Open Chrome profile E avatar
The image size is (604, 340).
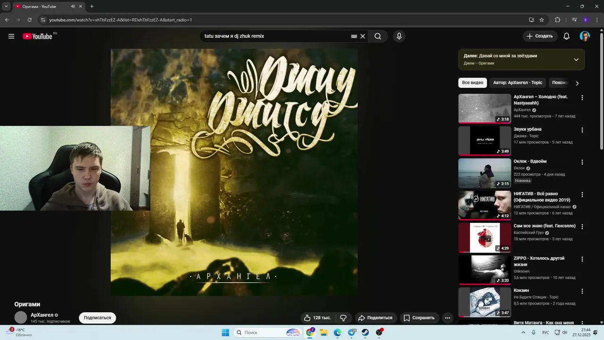[x=586, y=20]
